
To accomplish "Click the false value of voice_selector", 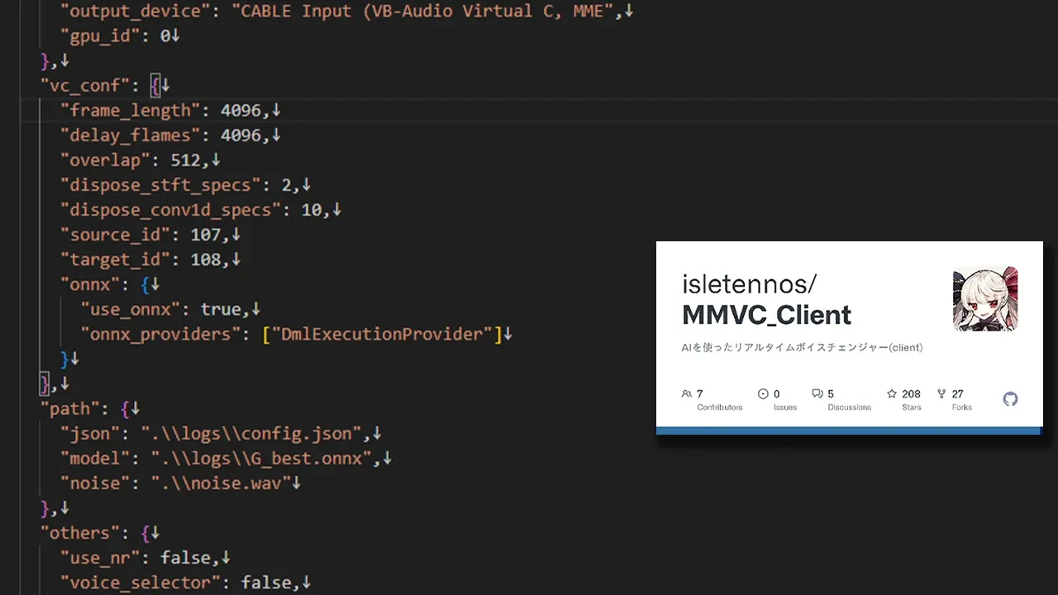I will point(266,583).
